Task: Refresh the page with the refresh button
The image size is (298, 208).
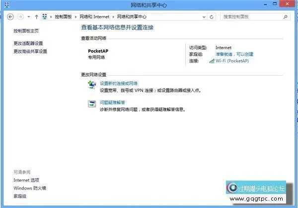Action: coord(212,17)
